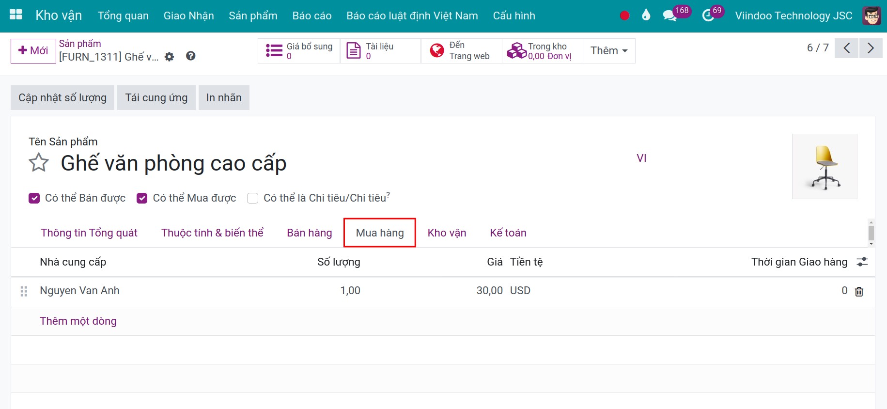
Task: Click the record pager 6 / 7
Action: [818, 48]
